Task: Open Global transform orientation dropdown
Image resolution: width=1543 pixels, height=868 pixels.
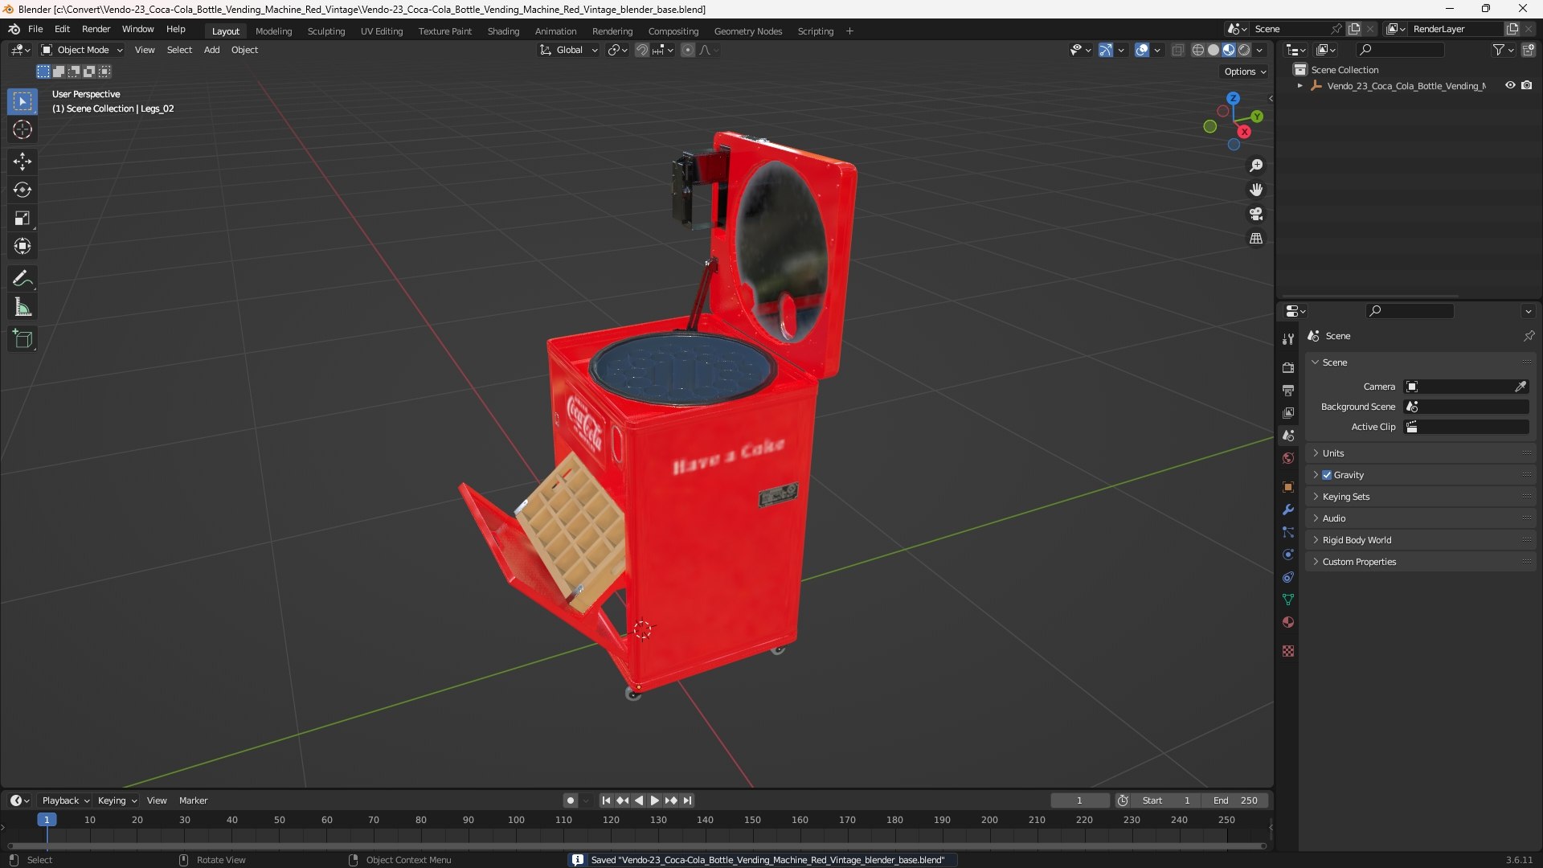Action: pos(569,50)
